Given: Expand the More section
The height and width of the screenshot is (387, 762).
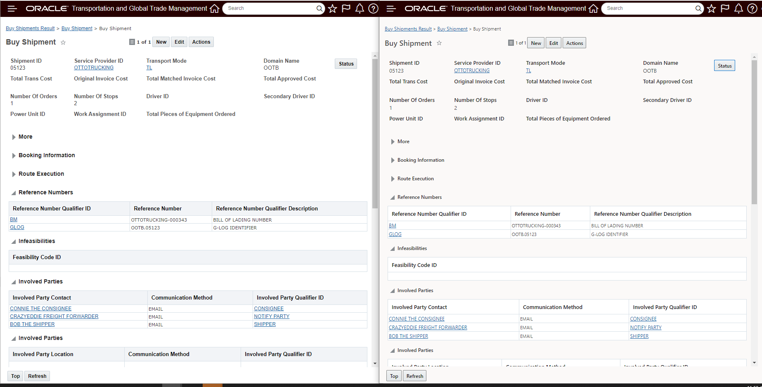Looking at the screenshot, I should click(x=14, y=137).
